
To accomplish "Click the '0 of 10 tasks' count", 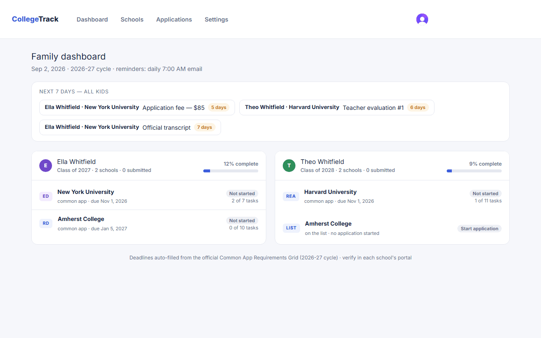I will tap(244, 228).
